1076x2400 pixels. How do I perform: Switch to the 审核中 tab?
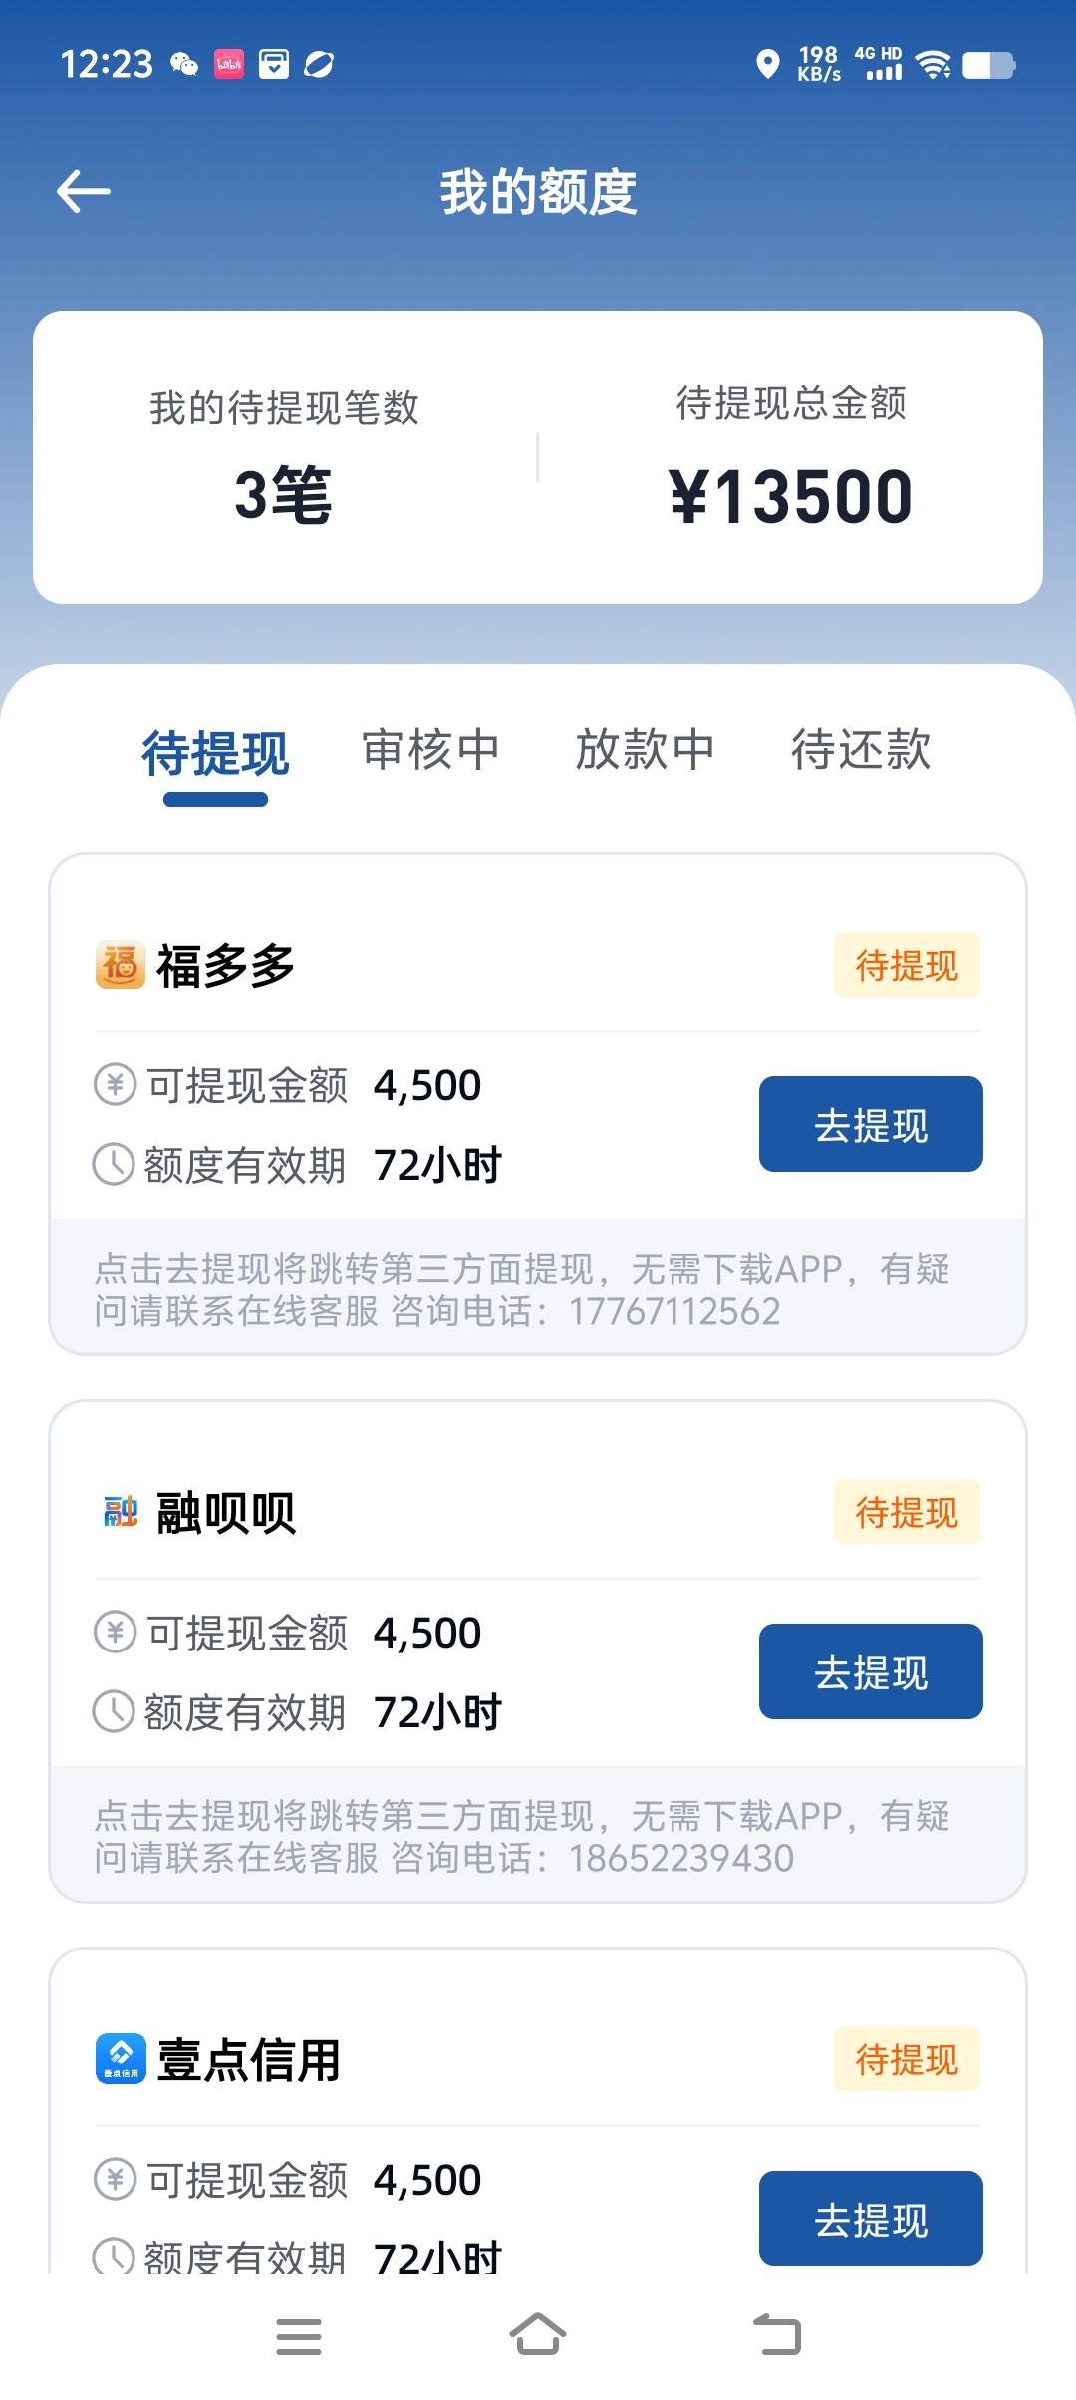[430, 750]
